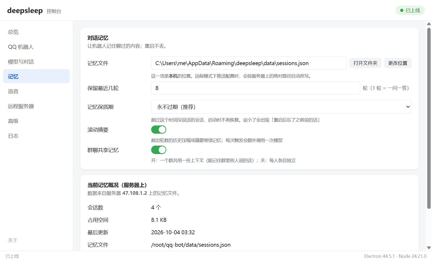Click the 会话数 value 4 个
The image size is (432, 261).
pos(156,208)
